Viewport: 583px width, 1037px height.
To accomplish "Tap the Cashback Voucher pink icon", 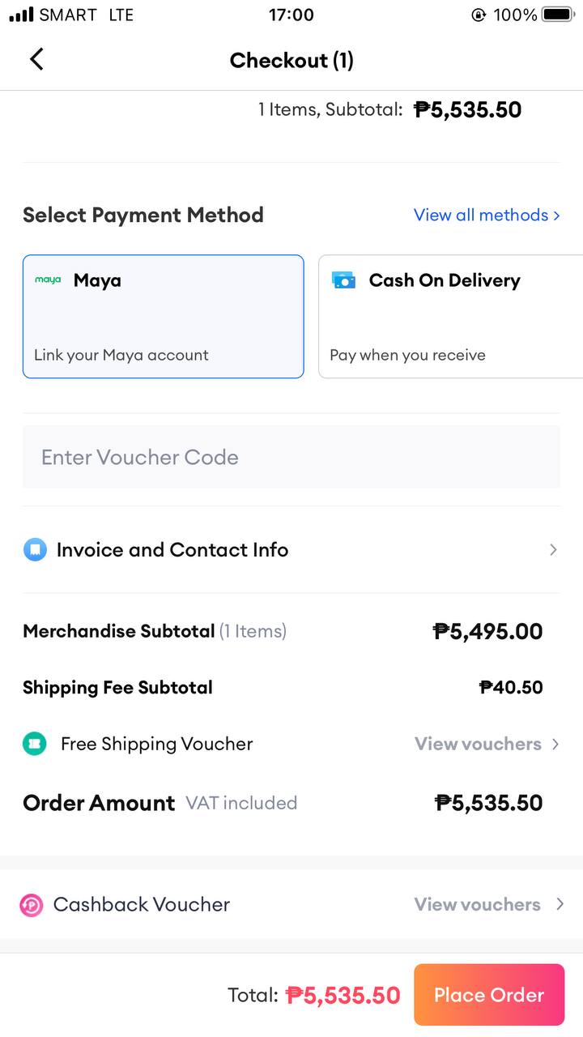I will point(32,904).
